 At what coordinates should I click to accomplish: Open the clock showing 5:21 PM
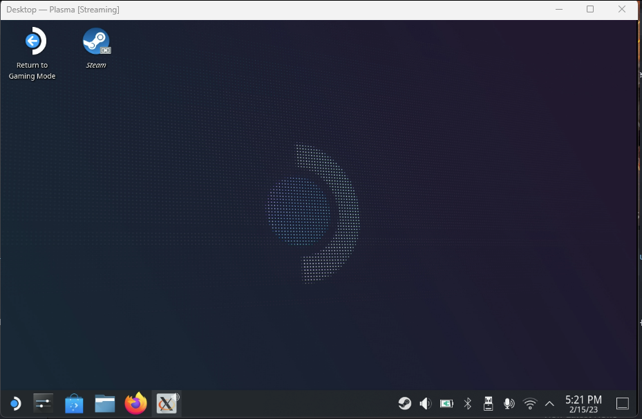pyautogui.click(x=583, y=403)
